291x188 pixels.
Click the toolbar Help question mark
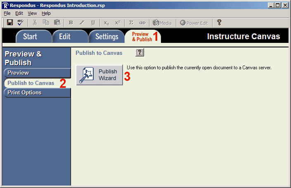pyautogui.click(x=219, y=22)
